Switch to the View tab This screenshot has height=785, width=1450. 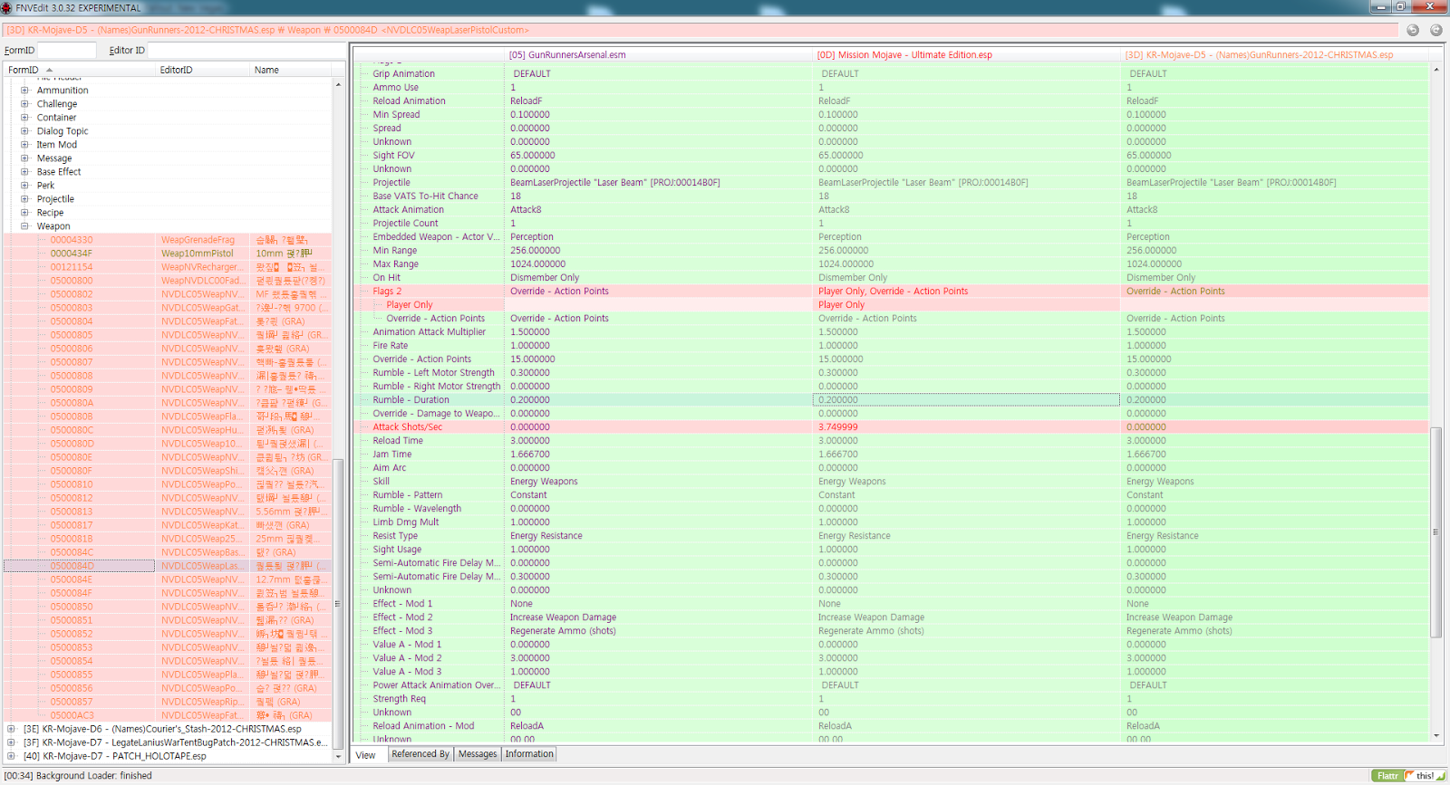click(366, 755)
